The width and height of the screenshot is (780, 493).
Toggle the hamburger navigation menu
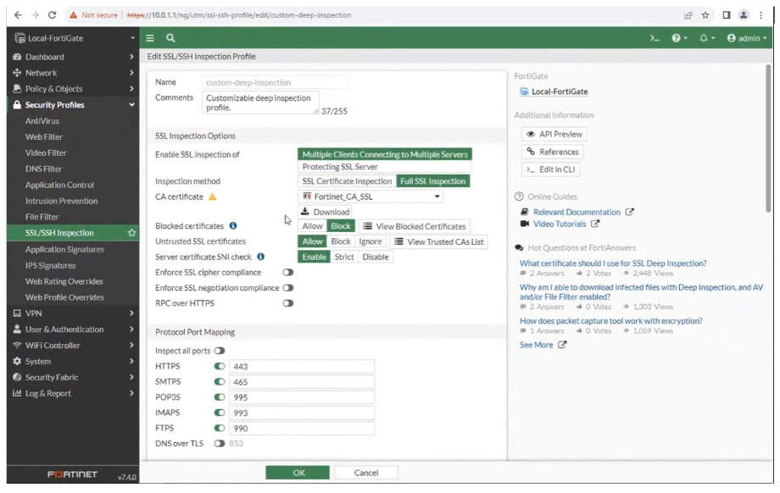[150, 38]
